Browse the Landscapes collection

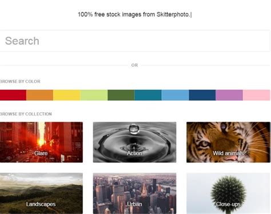click(x=41, y=193)
